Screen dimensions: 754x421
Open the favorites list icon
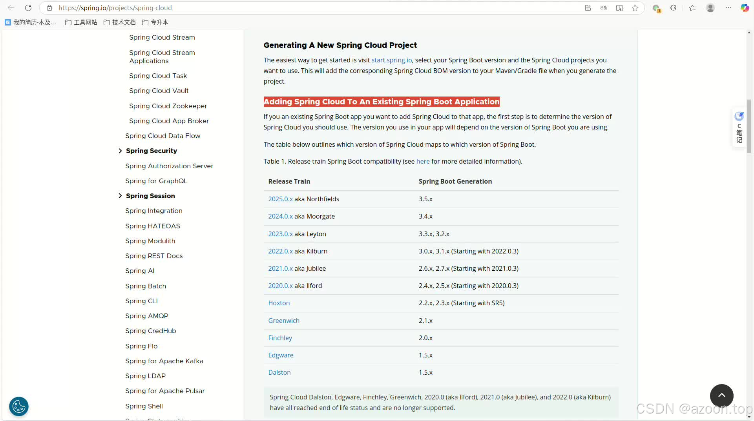coord(692,8)
